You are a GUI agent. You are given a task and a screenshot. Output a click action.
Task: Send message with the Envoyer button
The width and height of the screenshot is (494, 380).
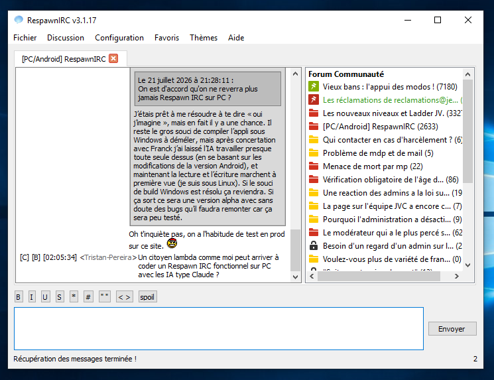pyautogui.click(x=452, y=329)
